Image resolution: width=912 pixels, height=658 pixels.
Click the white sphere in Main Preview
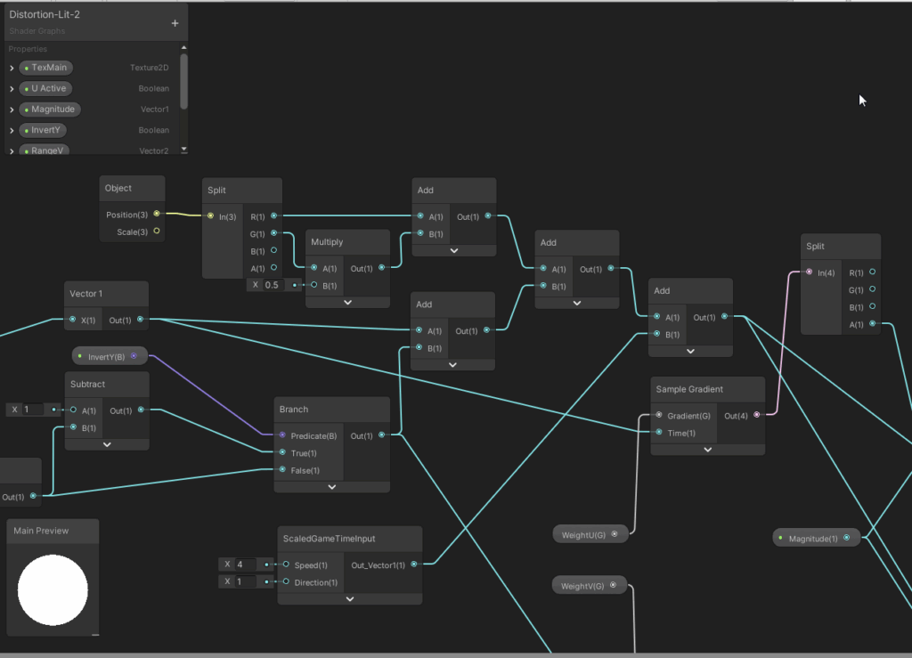[53, 589]
